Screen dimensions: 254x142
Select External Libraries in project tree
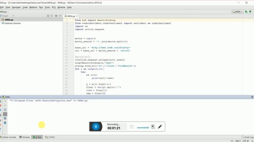13,23
